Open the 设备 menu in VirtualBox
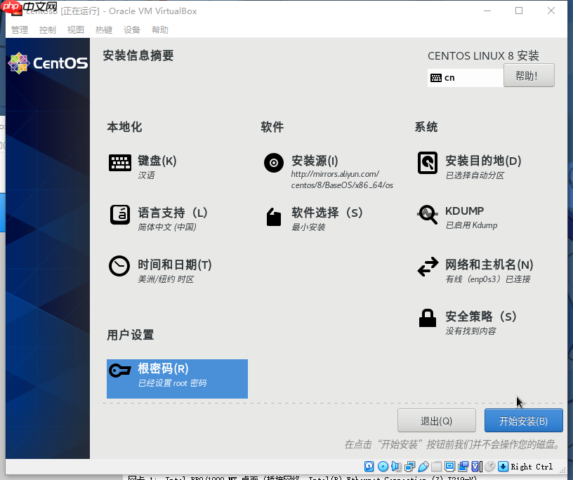Viewport: 573px width, 480px height. pos(131,29)
